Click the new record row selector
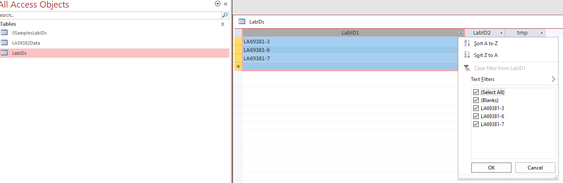This screenshot has width=563, height=183. pyautogui.click(x=238, y=67)
